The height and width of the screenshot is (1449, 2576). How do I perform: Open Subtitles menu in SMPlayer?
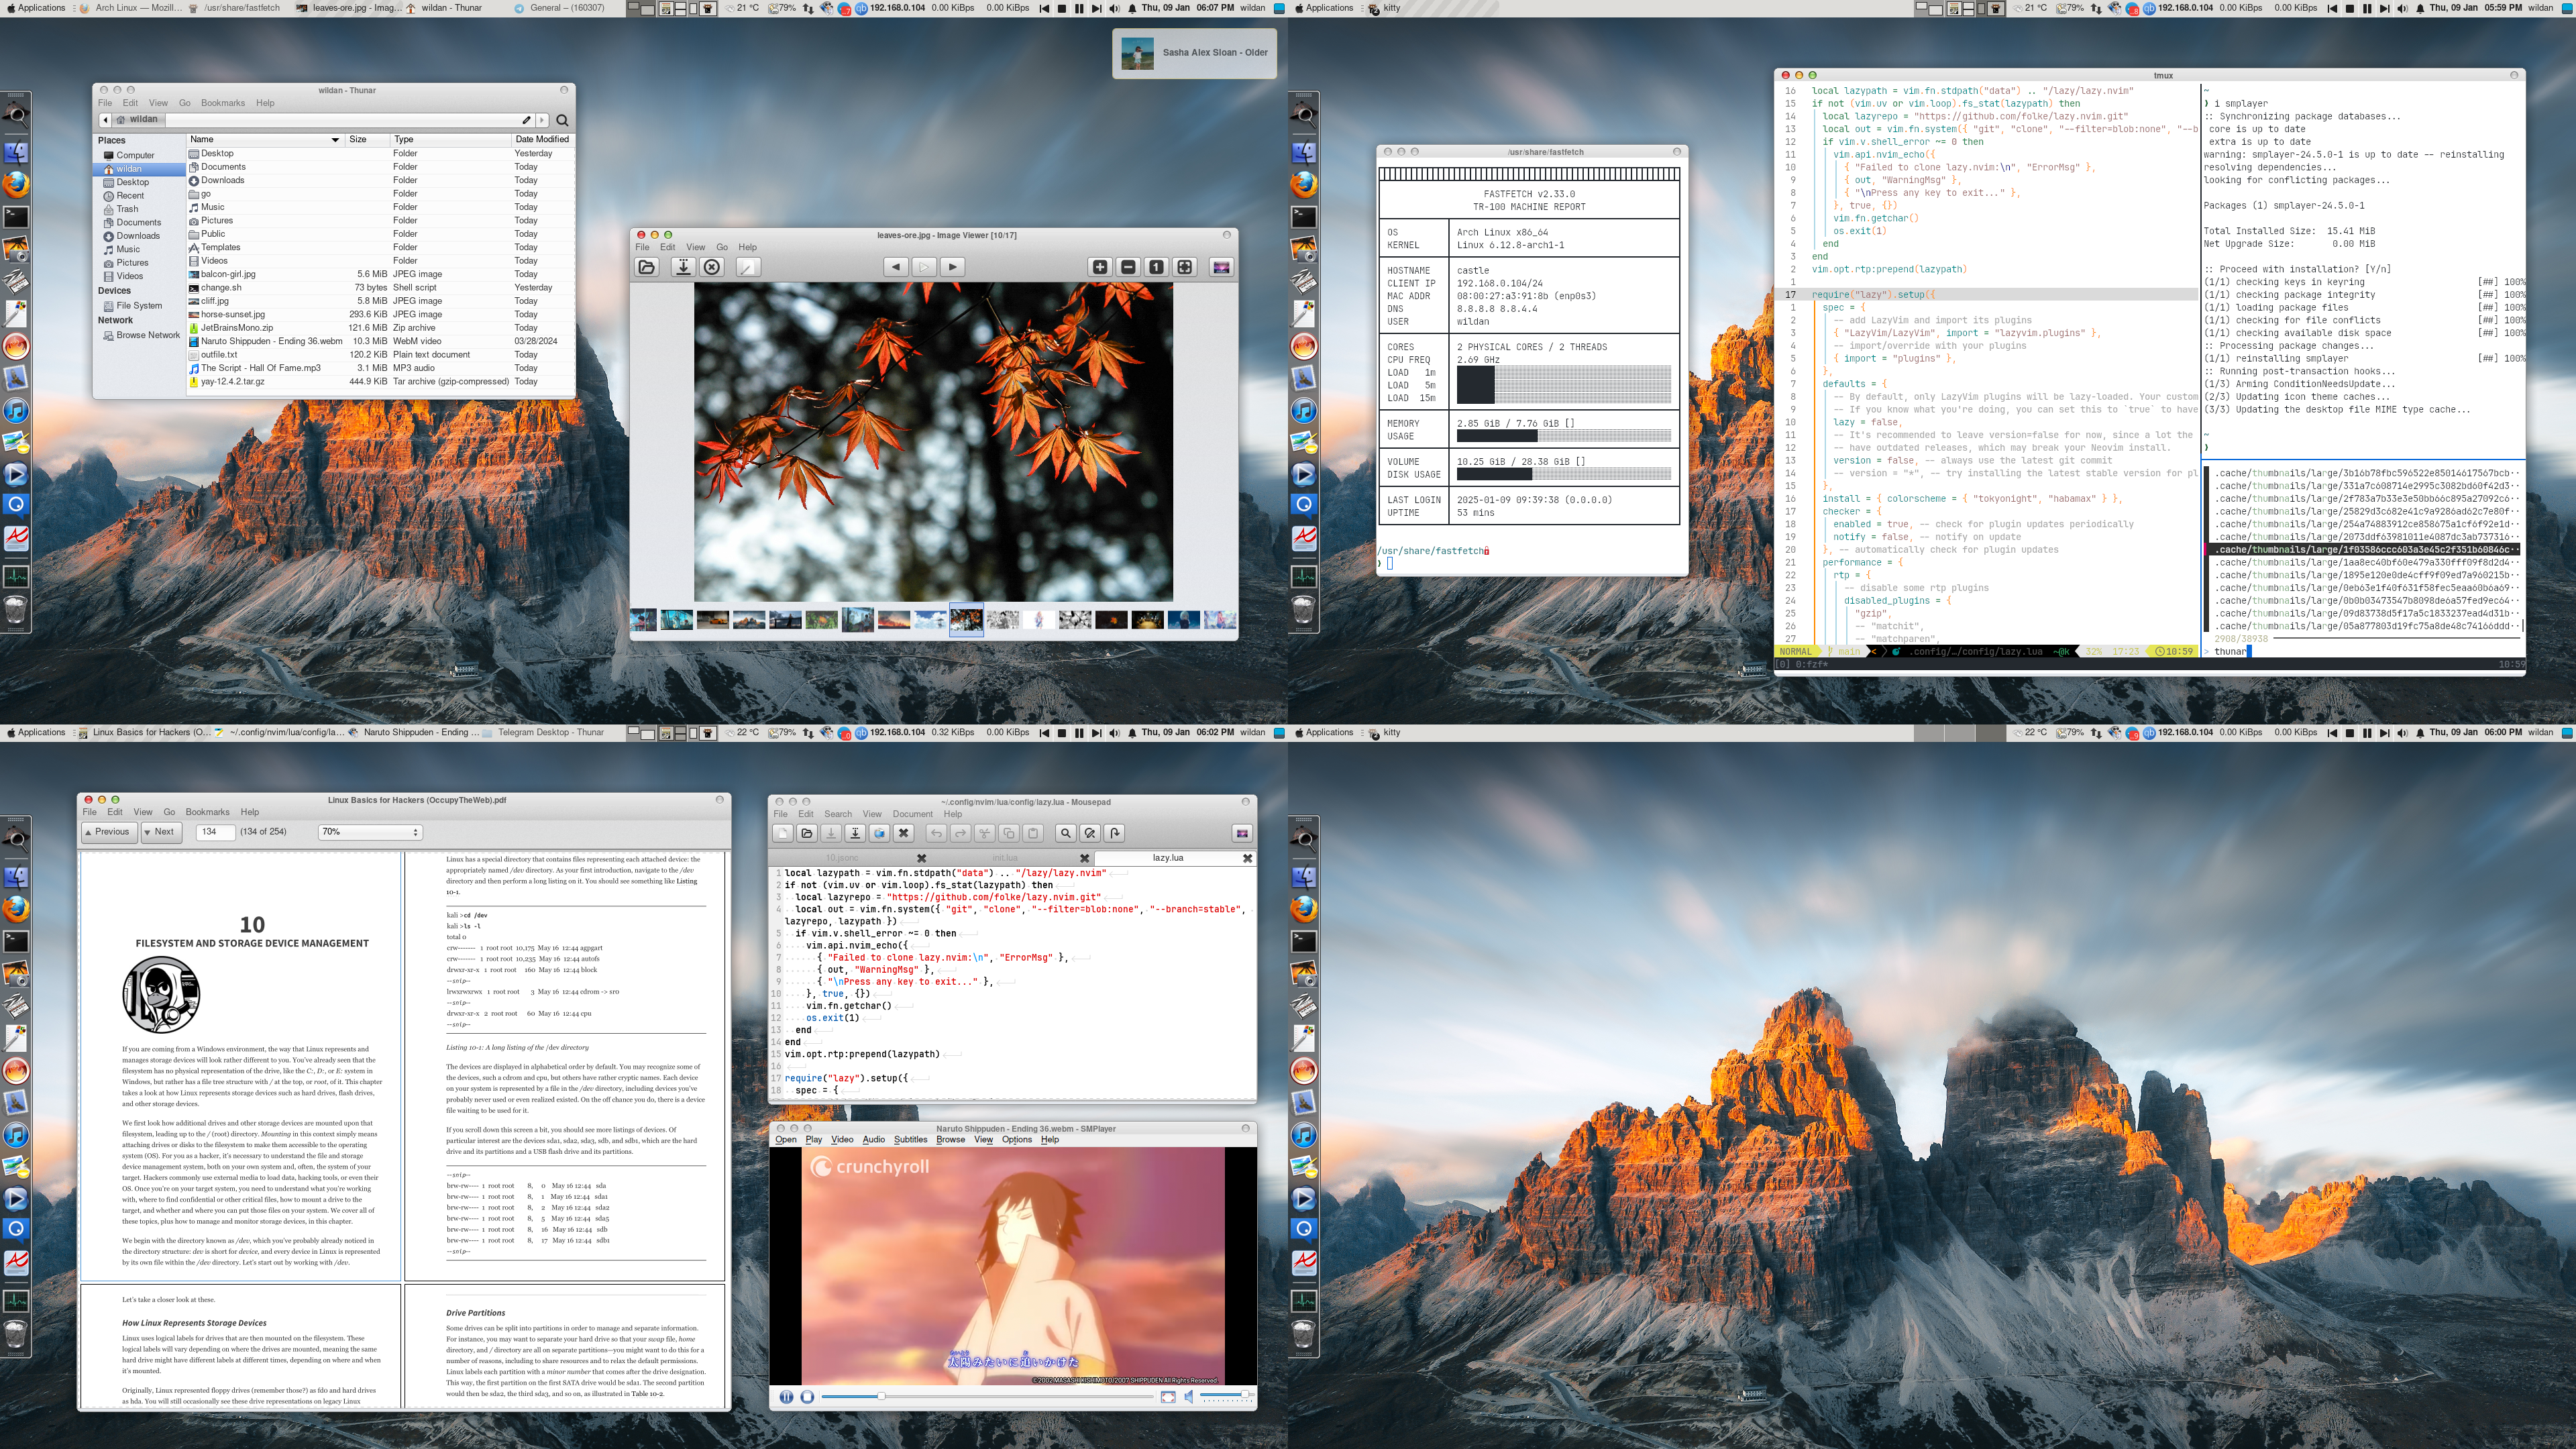[910, 1140]
